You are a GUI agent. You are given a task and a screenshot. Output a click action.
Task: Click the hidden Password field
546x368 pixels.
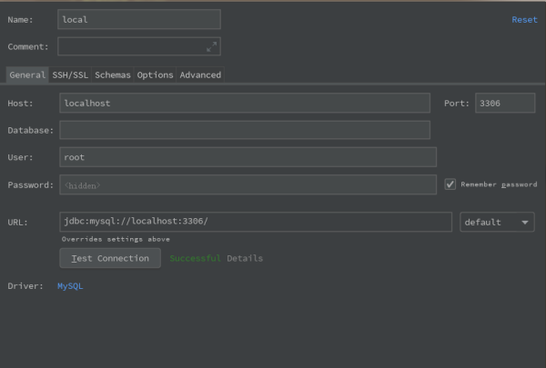[x=248, y=184]
